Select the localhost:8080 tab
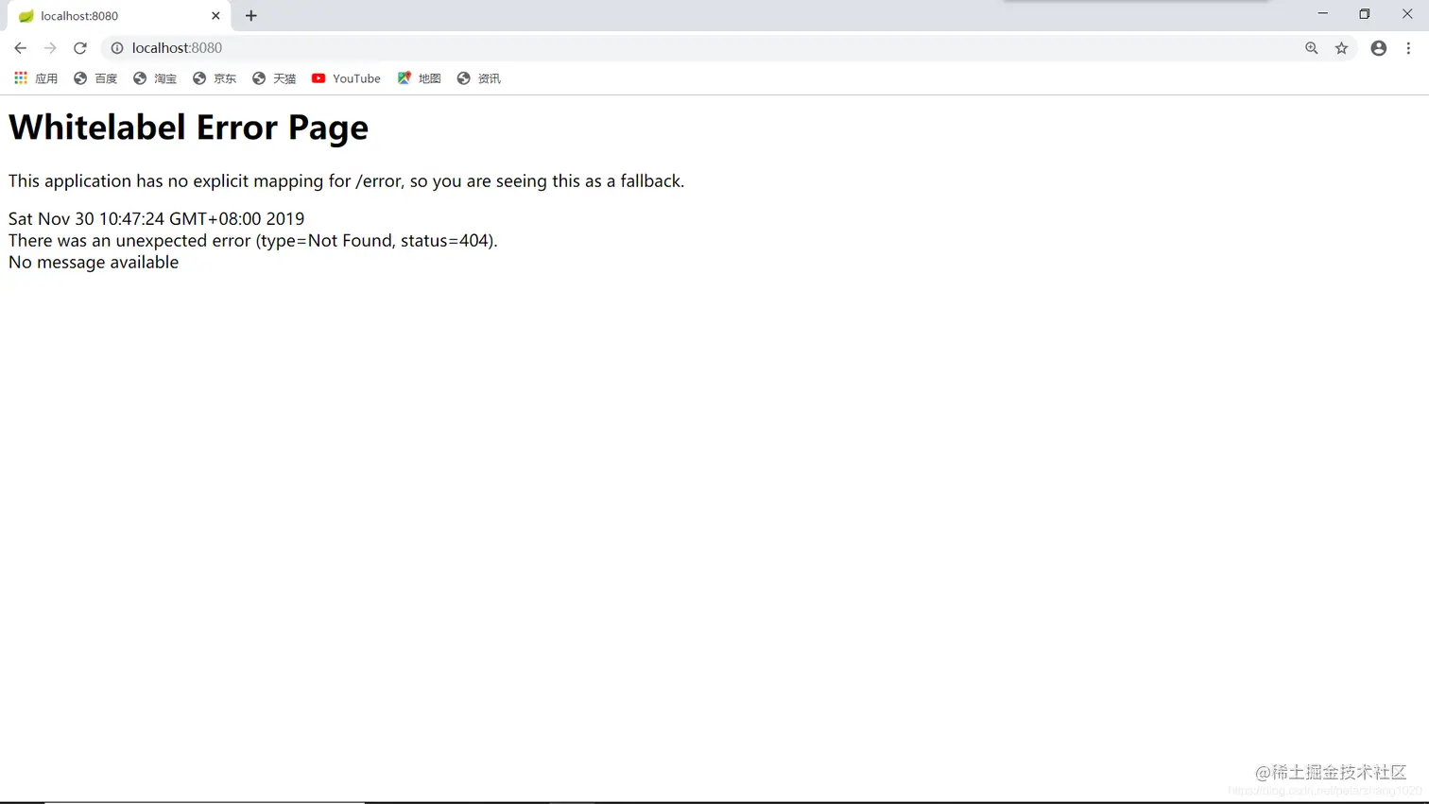This screenshot has height=804, width=1429. coord(118,16)
